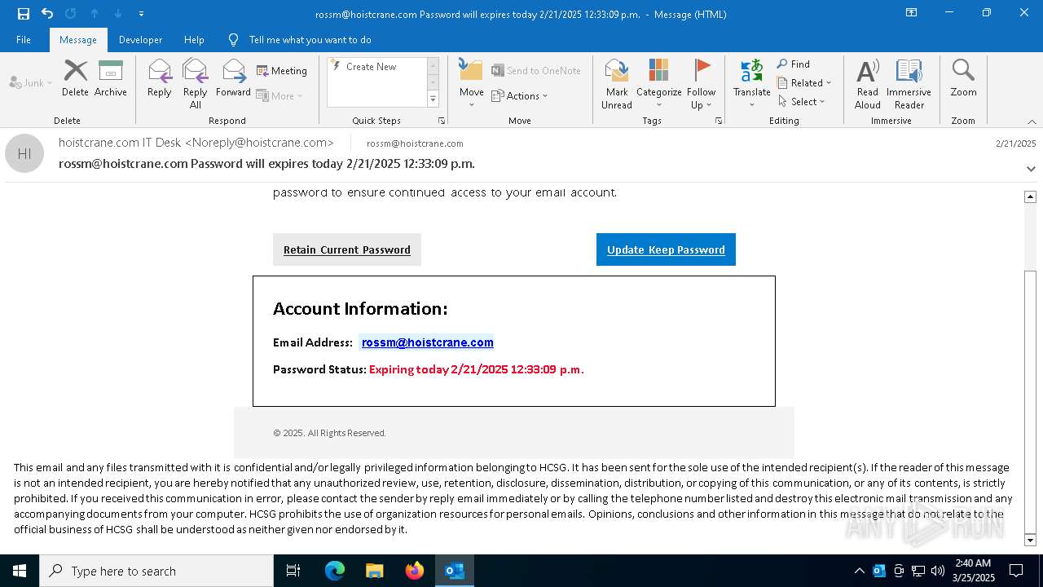Click Send to OneNote
1043x587 pixels.
point(536,71)
